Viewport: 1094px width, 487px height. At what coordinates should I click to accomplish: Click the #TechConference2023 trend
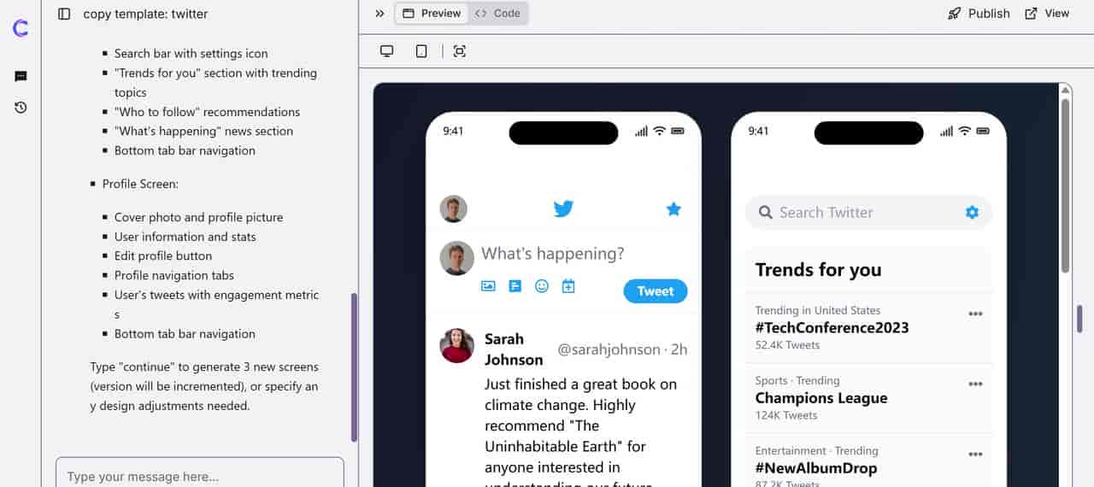click(x=832, y=327)
